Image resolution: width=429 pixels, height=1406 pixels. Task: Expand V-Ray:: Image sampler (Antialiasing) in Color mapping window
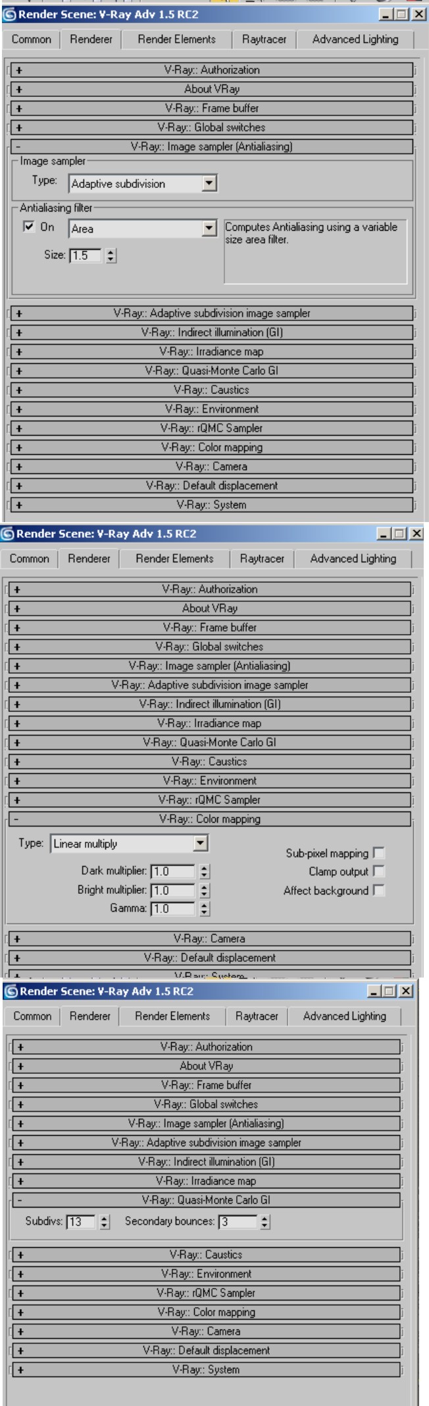click(210, 666)
